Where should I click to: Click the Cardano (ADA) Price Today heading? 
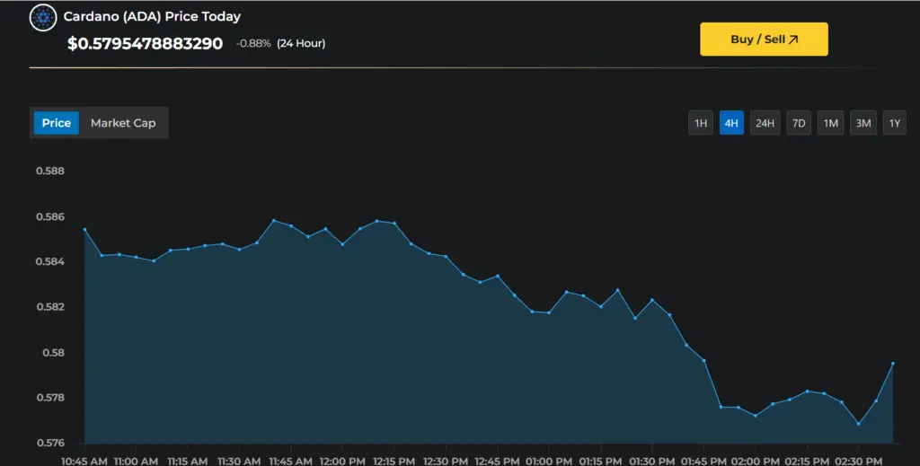152,16
